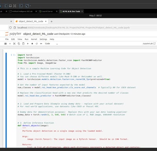
Task: Click the horizontal-panel layout icon in top toolbar
Action: (10, 6)
